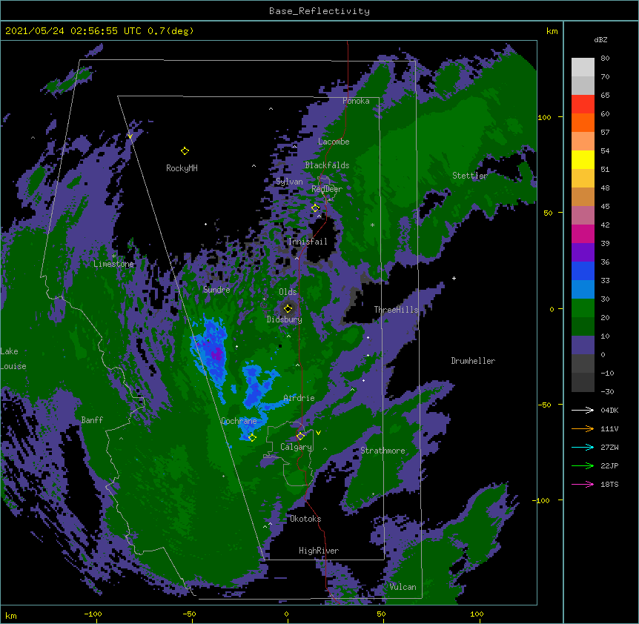Click the 36 dBZ blue color swatch
639x624 pixels.
coord(583,270)
